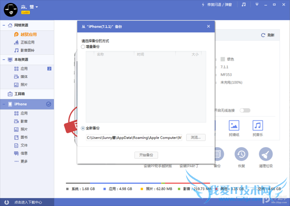The height and width of the screenshot is (206, 290).
Task: Click the 浏览... browse button
Action: pyautogui.click(x=196, y=137)
